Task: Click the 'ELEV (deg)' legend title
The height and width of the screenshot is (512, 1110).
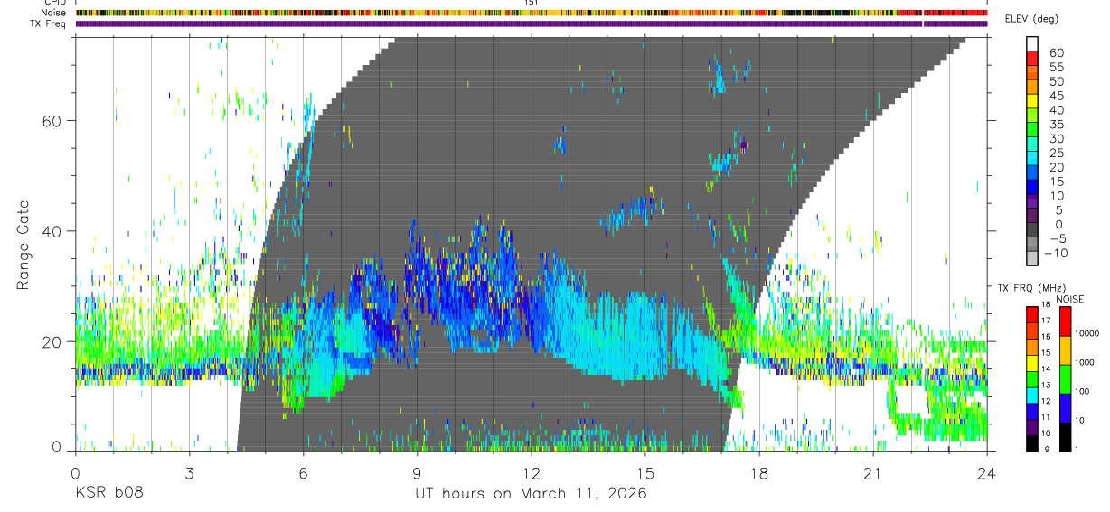Action: coord(1031,19)
